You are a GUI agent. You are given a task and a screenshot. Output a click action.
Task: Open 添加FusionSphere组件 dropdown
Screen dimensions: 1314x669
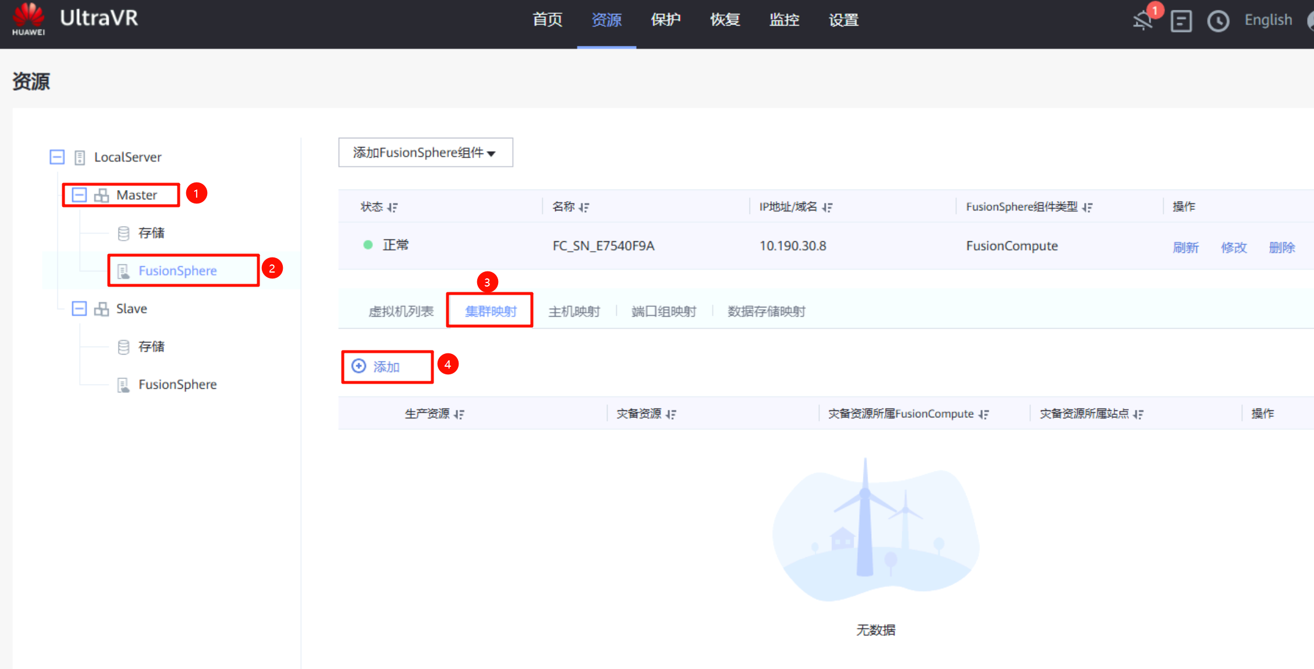425,153
